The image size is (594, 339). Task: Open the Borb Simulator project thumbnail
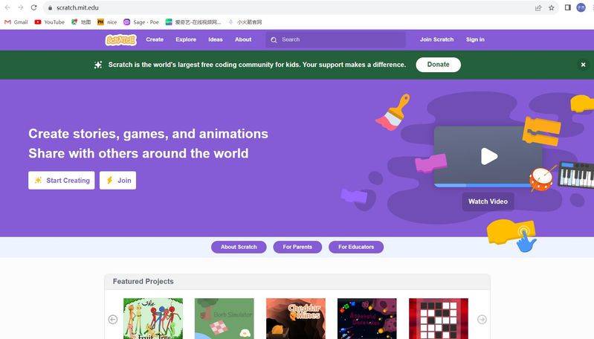225,318
